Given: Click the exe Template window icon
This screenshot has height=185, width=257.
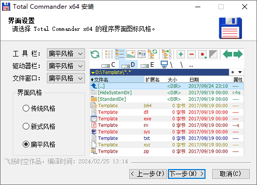Looking at the screenshot, I should point(94,119).
